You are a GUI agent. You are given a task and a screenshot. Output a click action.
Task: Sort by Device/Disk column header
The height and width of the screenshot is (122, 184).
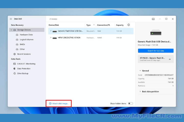pos(54,25)
